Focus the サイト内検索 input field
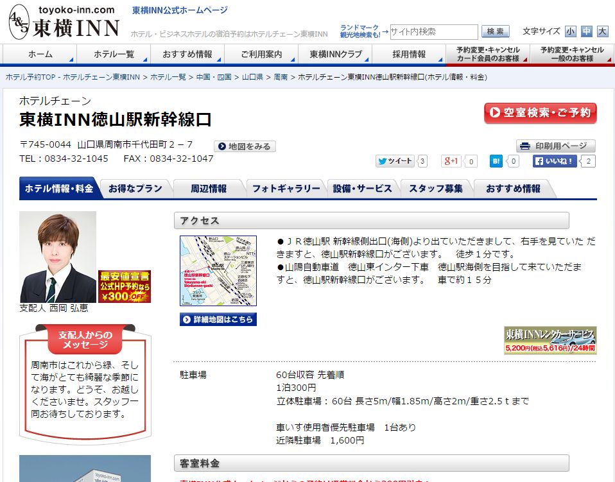 434,31
